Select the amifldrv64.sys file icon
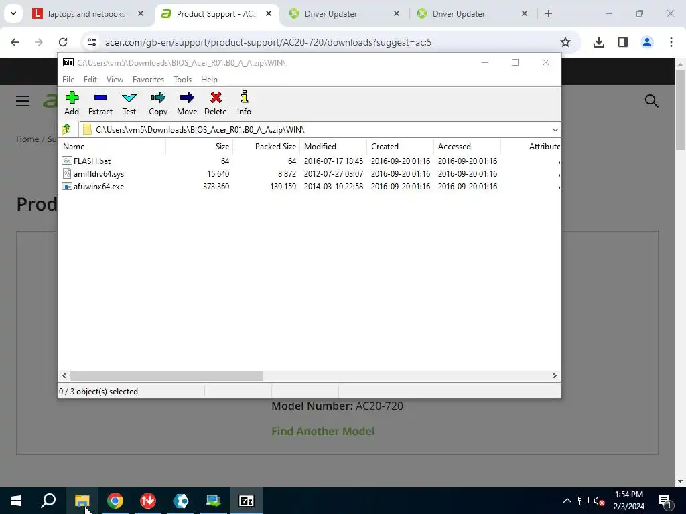Image resolution: width=686 pixels, height=514 pixels. (67, 173)
